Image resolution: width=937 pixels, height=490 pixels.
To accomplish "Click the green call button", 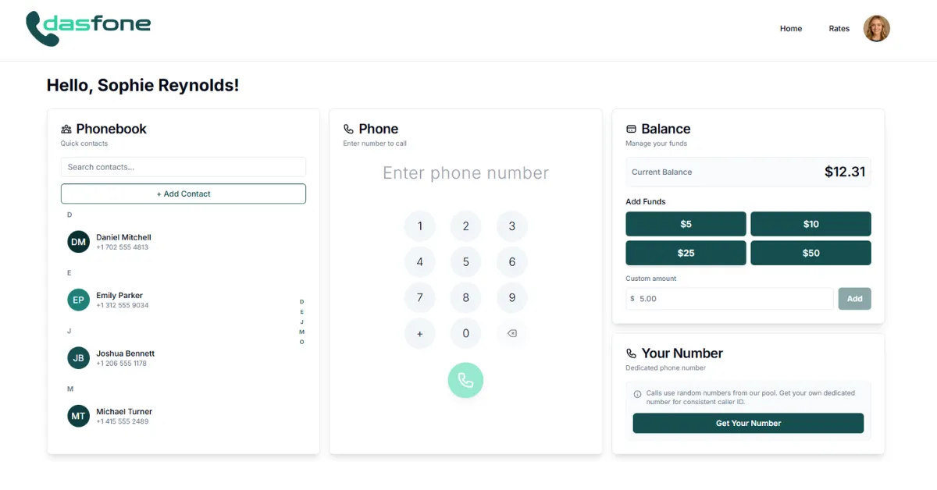I will 465,380.
